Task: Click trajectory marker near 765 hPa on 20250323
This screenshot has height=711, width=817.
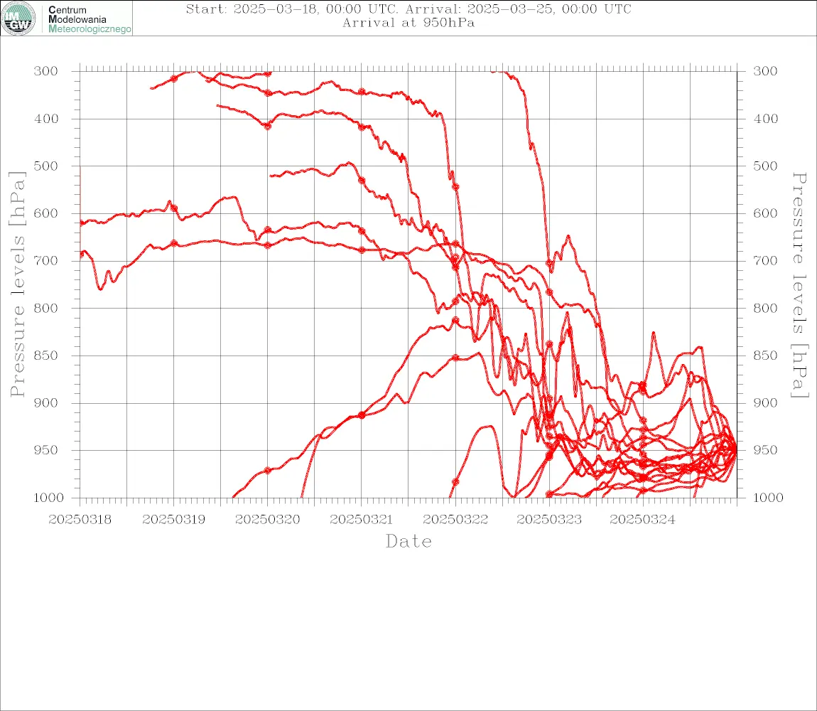Action: click(549, 293)
